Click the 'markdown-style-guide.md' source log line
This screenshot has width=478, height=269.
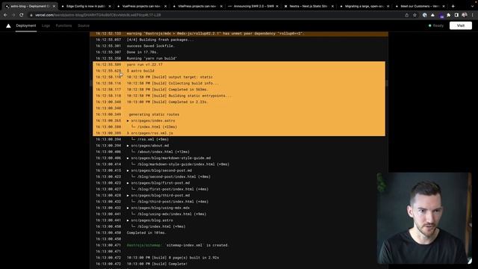point(239,158)
